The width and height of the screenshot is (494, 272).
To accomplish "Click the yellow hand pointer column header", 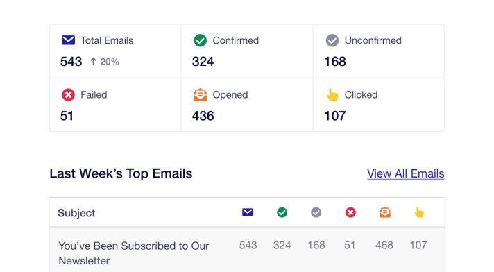I will 419,212.
